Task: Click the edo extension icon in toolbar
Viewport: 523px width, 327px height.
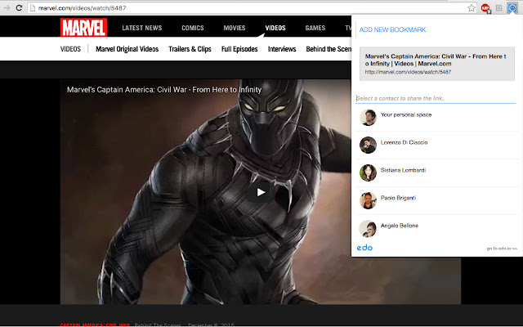Action: tap(512, 7)
